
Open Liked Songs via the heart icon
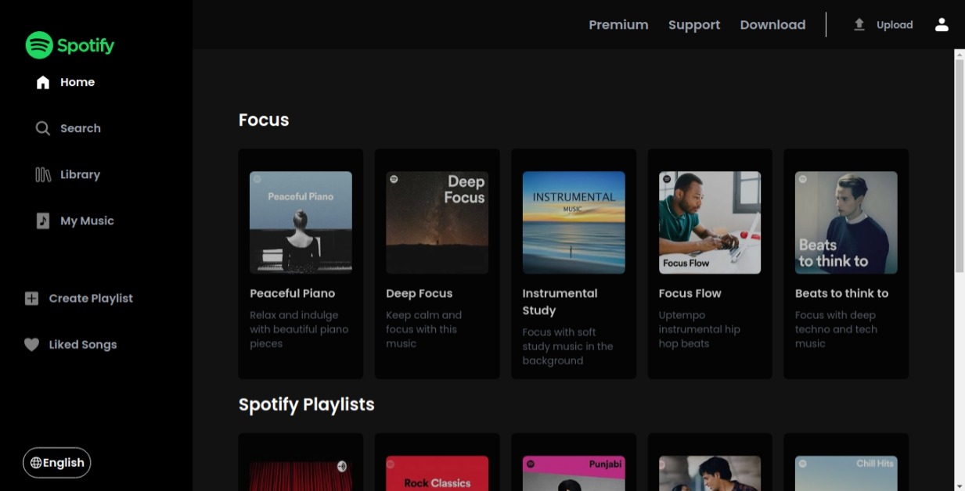[31, 344]
